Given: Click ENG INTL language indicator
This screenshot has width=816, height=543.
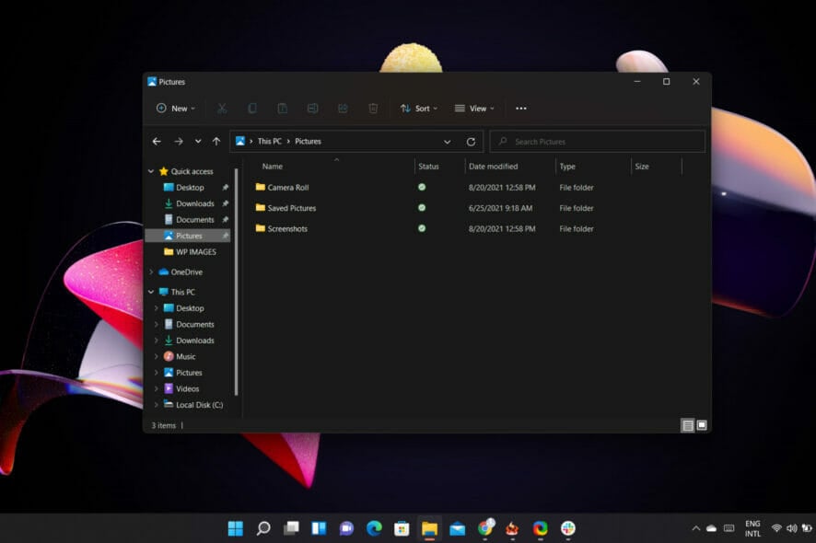Looking at the screenshot, I should click(x=752, y=528).
